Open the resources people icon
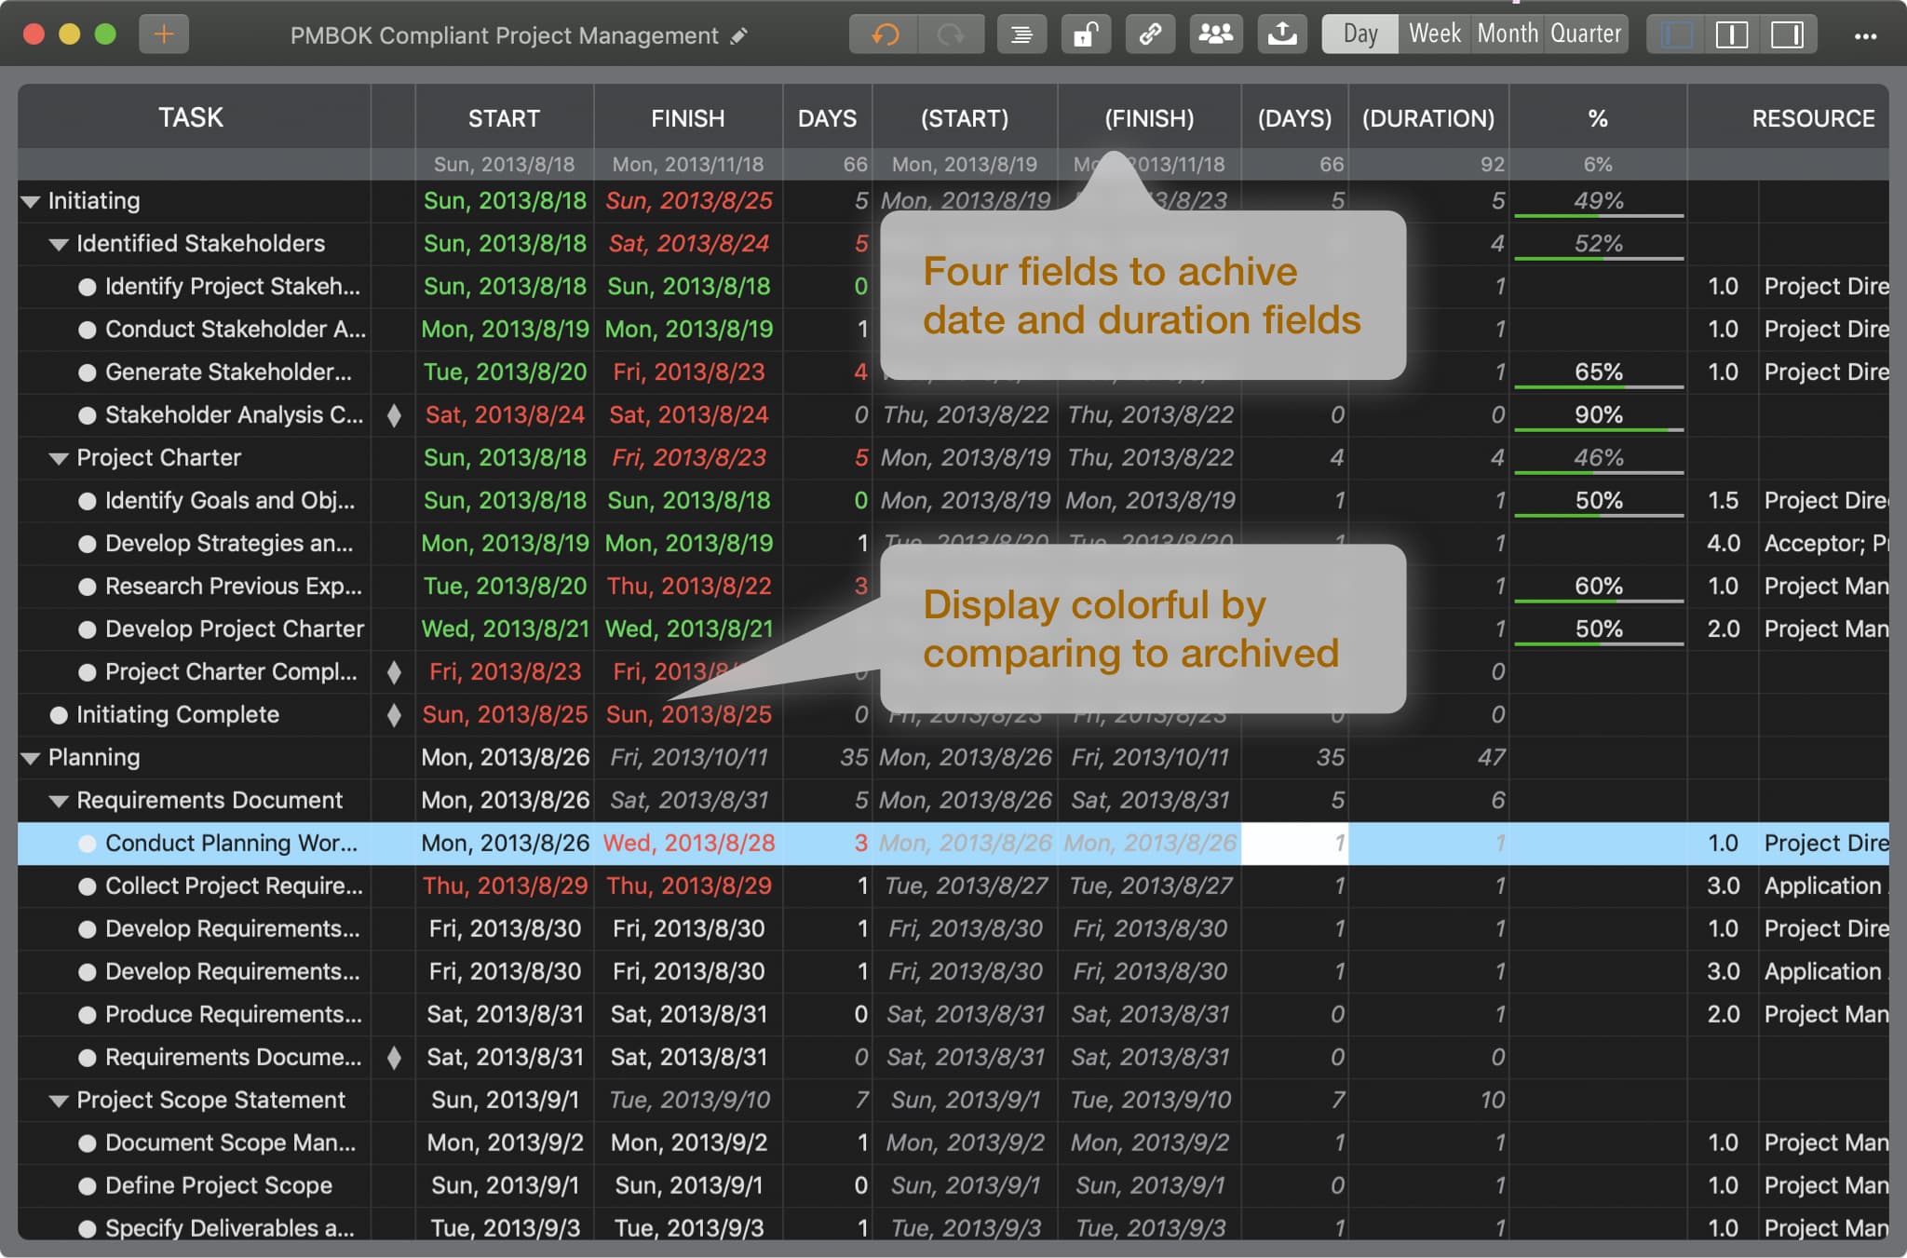Image resolution: width=1907 pixels, height=1258 pixels. [x=1215, y=34]
